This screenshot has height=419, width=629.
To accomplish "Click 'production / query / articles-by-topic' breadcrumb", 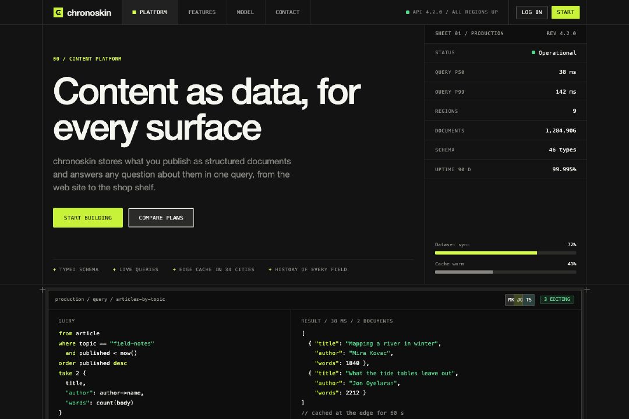I will [110, 299].
